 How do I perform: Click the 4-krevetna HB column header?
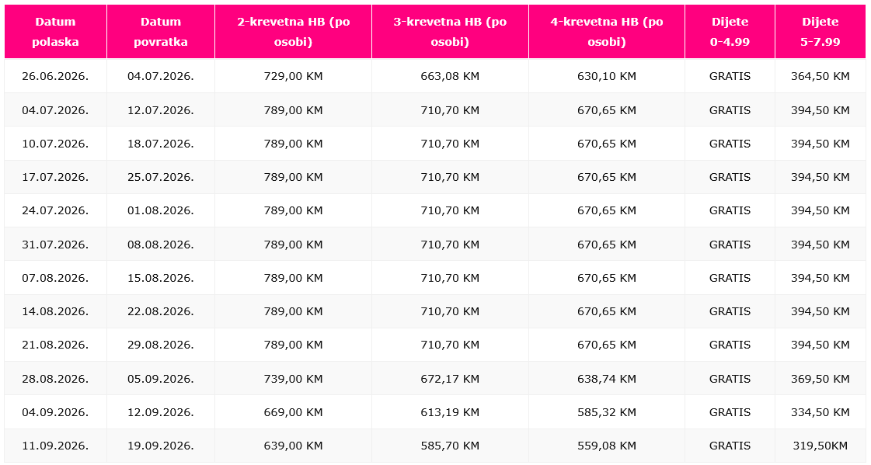606,32
